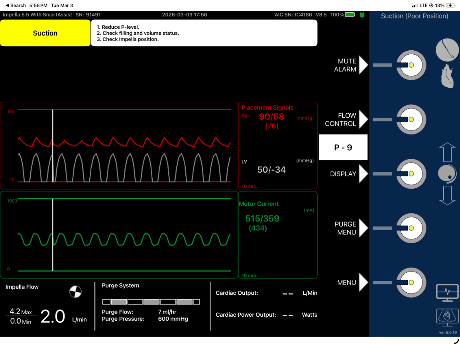Open the MENU soft button
The width and height of the screenshot is (460, 345).
click(x=353, y=282)
